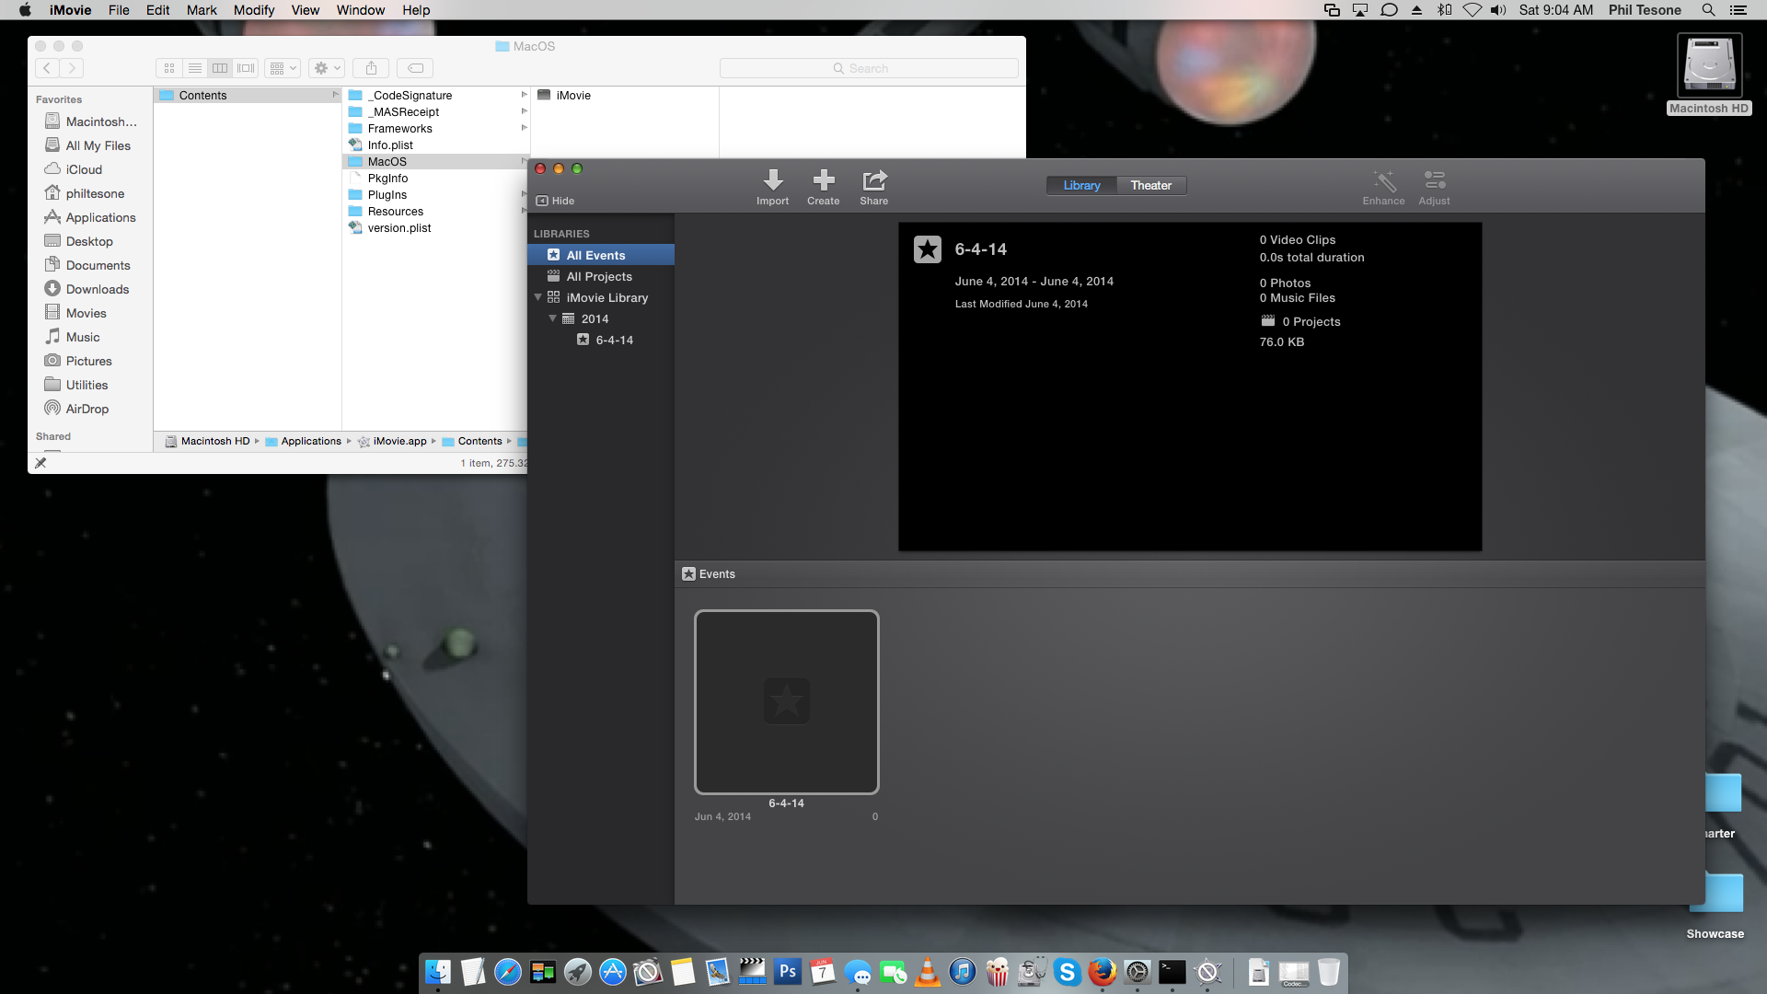The height and width of the screenshot is (994, 1767).
Task: Switch Finder to Cover Flow view
Action: click(x=246, y=68)
